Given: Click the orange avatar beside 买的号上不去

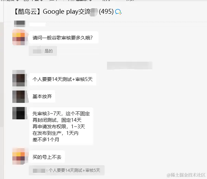Looking at the screenshot, I should coord(19,157).
